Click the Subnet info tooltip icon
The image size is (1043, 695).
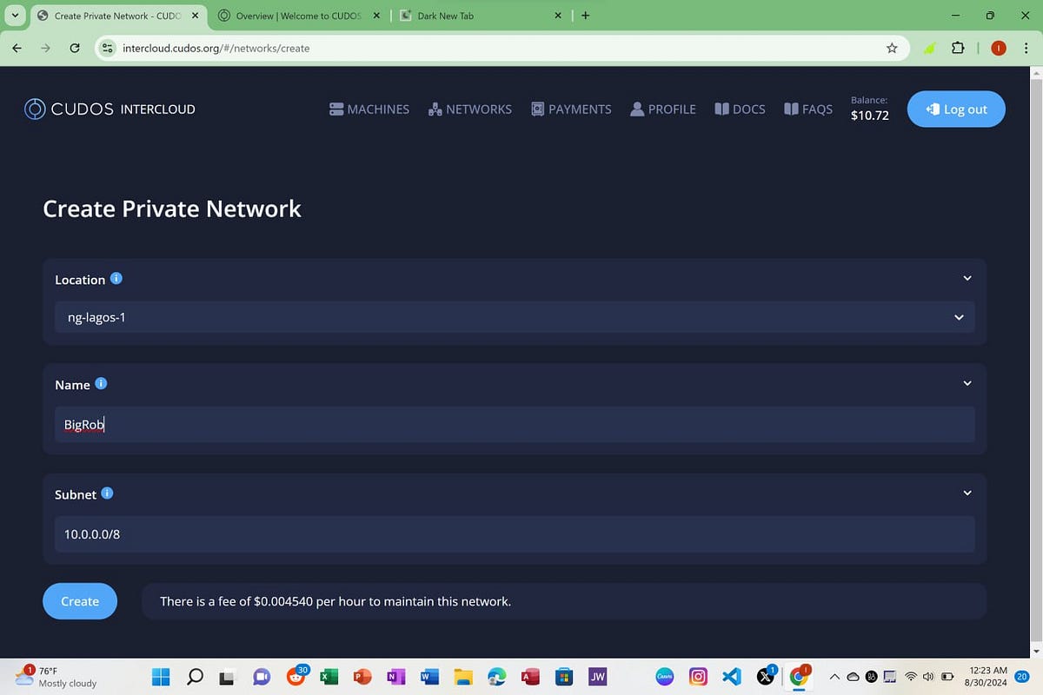click(108, 493)
